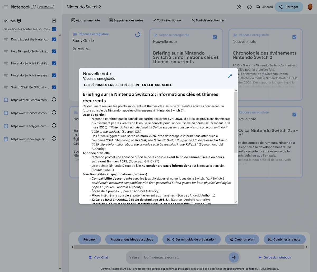Image resolution: width=317 pixels, height=272 pixels.
Task: Show info for the kotaku.com source
Action: coord(54,99)
